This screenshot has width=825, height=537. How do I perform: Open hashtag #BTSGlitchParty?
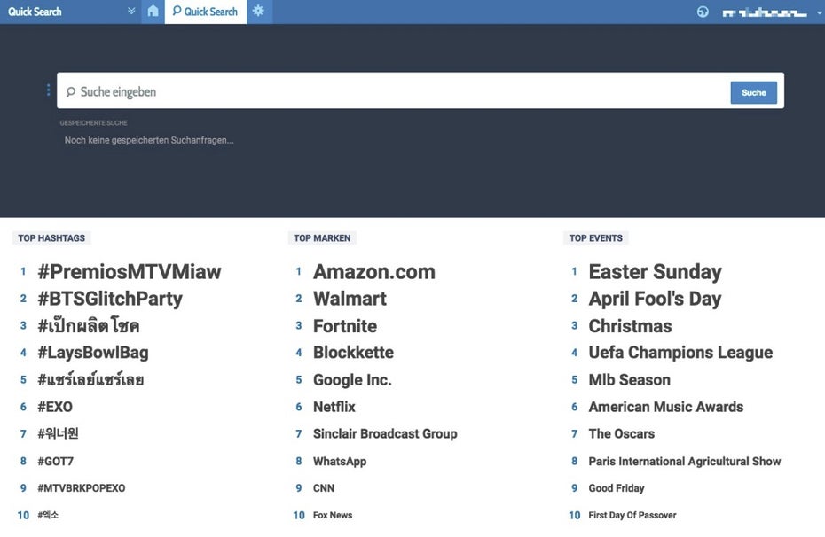[110, 299]
